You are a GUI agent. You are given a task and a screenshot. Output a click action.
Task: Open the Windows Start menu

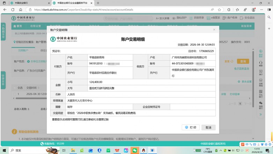pyautogui.click(x=4, y=150)
